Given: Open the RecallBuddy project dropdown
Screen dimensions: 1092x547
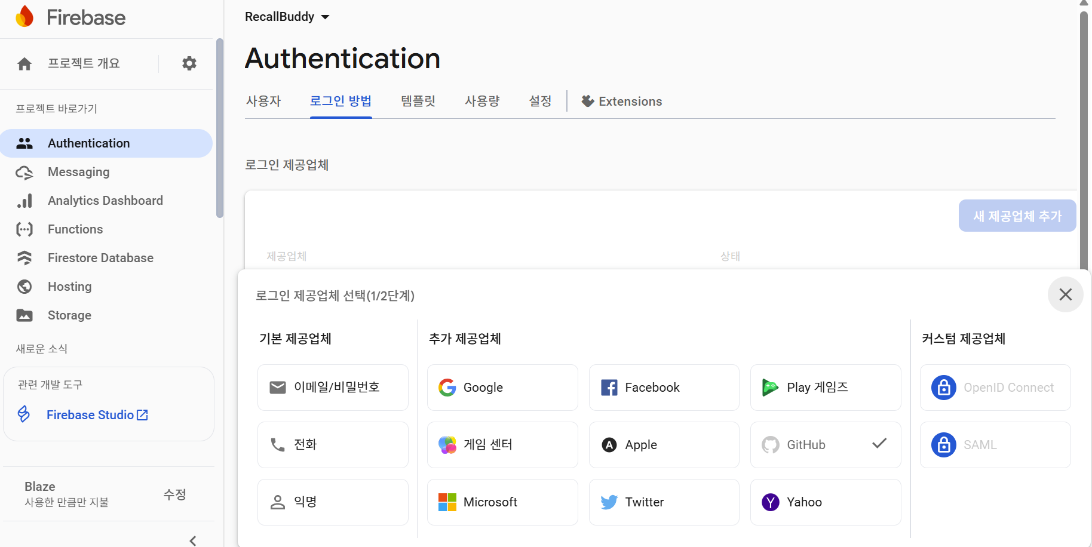Looking at the screenshot, I should pos(287,17).
